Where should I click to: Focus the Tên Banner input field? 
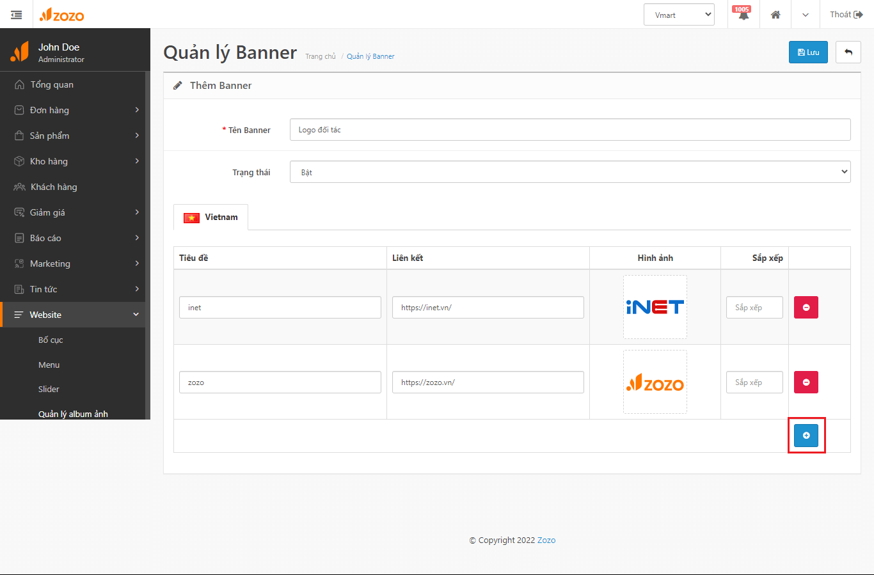pos(570,129)
